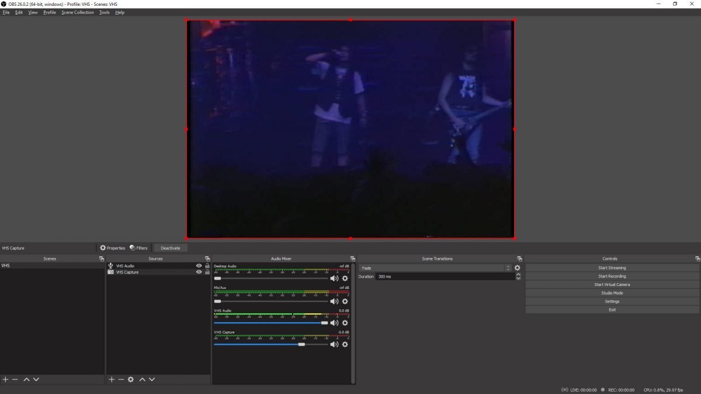Viewport: 701px width, 394px height.
Task: Increase transition Duration with the up stepper
Action: (x=518, y=274)
